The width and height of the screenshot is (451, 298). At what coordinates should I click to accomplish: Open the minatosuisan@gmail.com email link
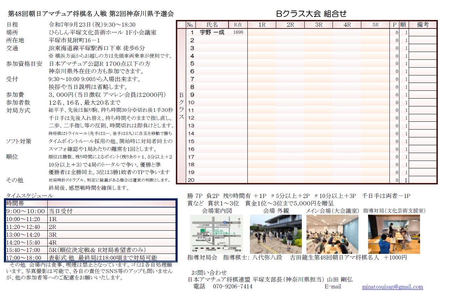[x=392, y=287]
